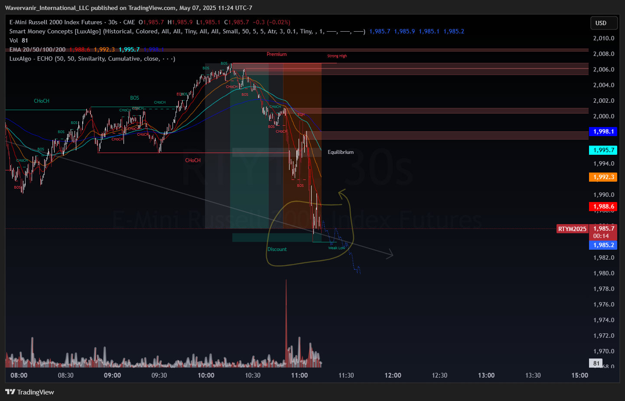Click the 12:00 time axis label
The width and height of the screenshot is (625, 401).
click(393, 375)
